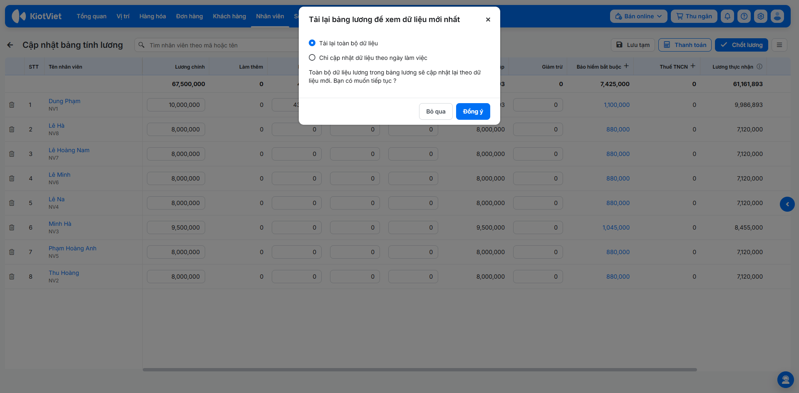The image size is (799, 393).
Task: Click the KiotViet logo
Action: click(x=37, y=16)
